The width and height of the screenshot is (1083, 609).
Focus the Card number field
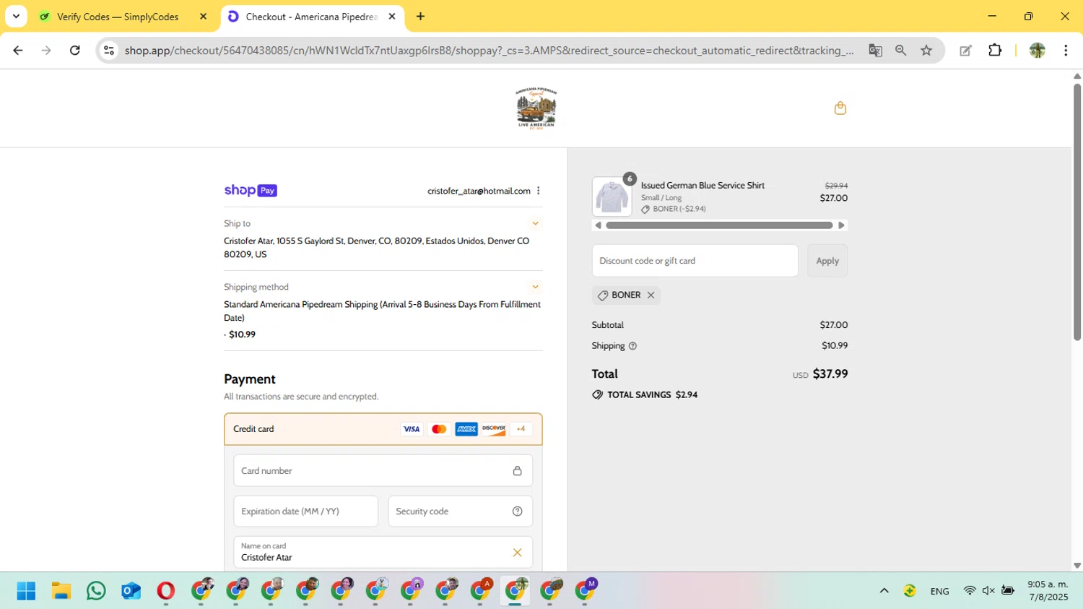(383, 471)
